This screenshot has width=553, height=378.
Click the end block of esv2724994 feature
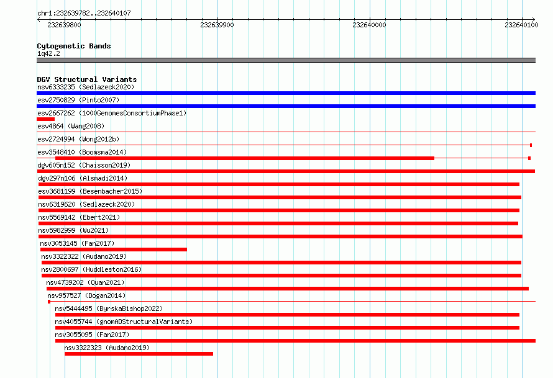[531, 145]
